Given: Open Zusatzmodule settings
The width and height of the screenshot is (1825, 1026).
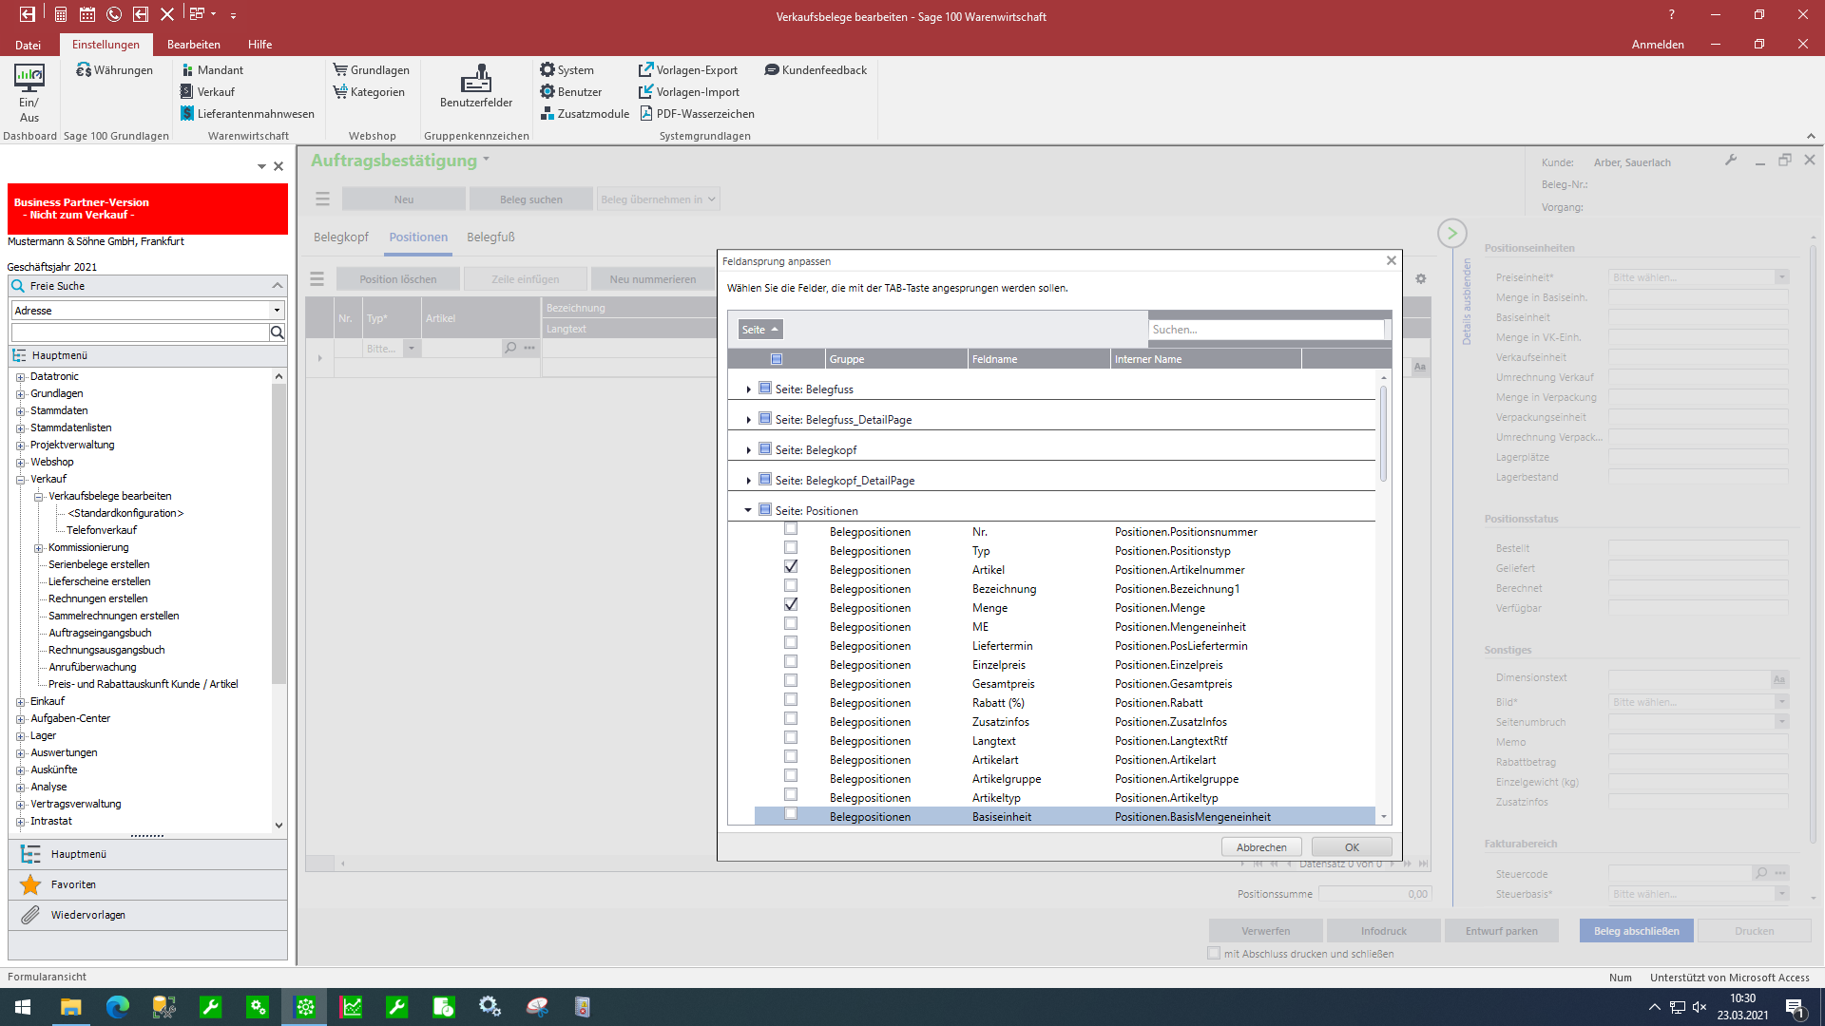Looking at the screenshot, I should [x=585, y=114].
